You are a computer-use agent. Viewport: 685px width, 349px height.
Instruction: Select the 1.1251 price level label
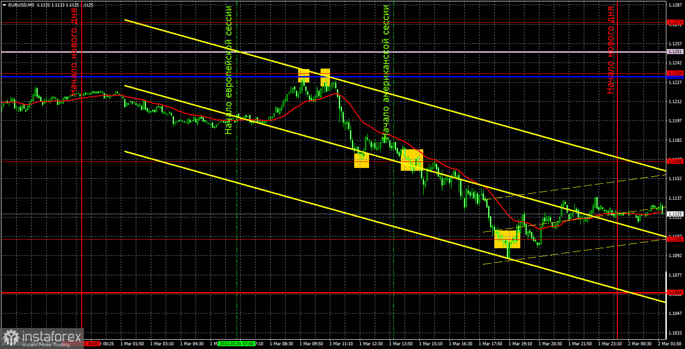click(675, 52)
